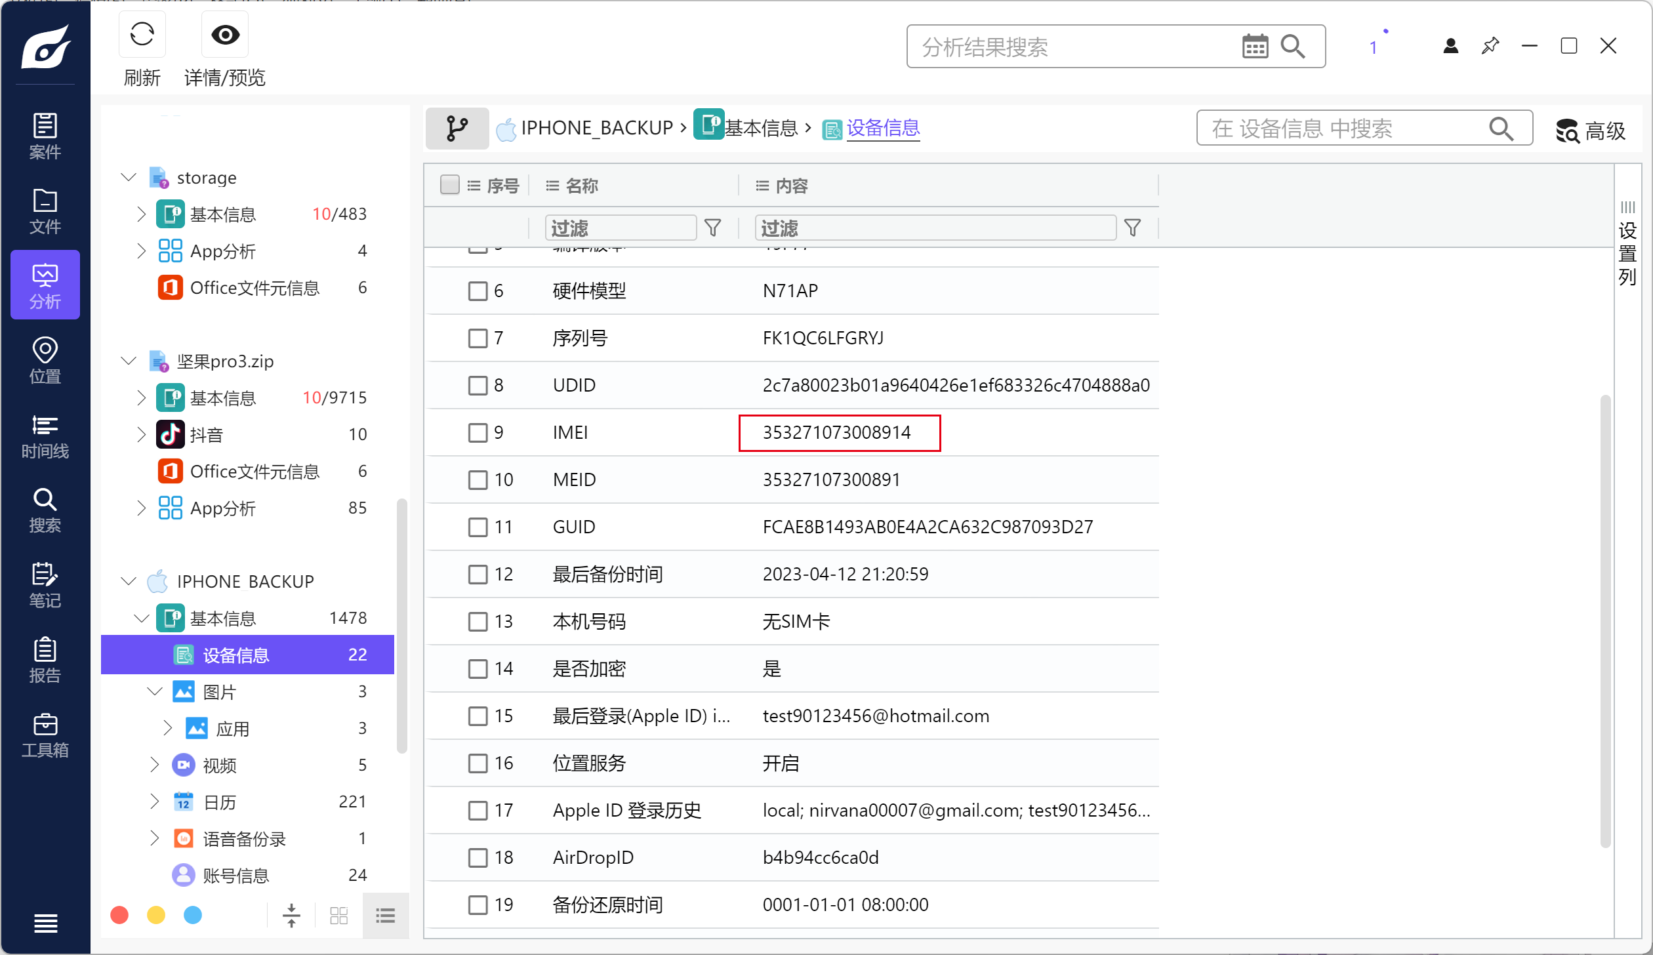Select 语音备份录 tree item
The height and width of the screenshot is (955, 1653).
(x=247, y=838)
